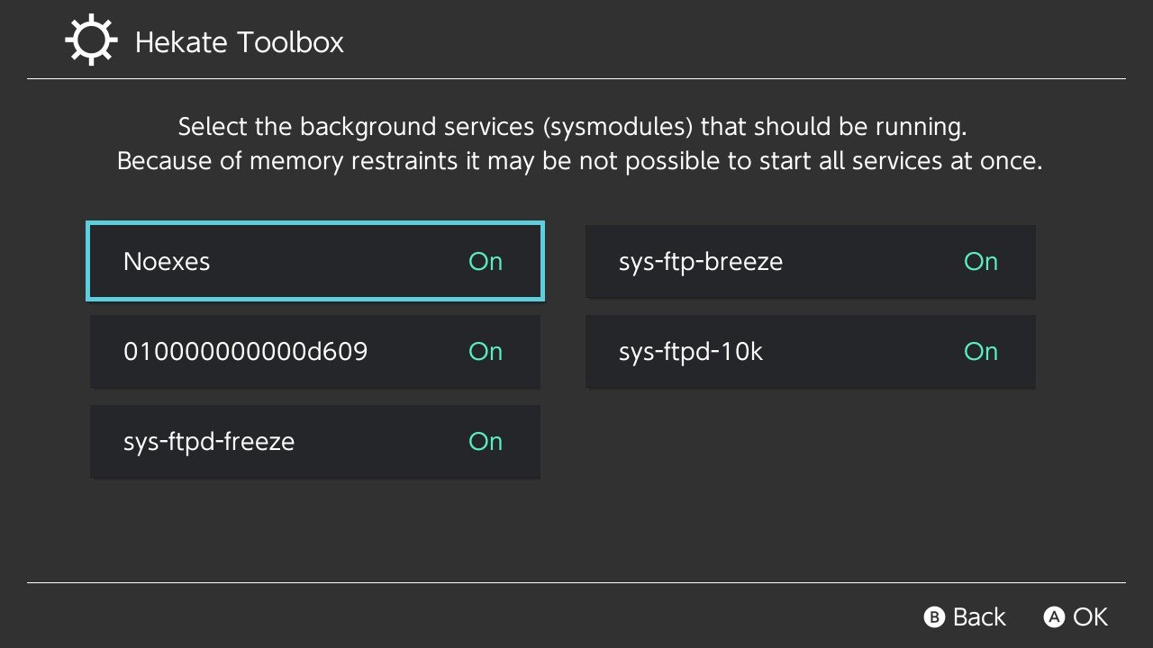Viewport: 1153px width, 648px height.
Task: Toggle the sys-ftpd-freeze service
Action: pyautogui.click(x=315, y=441)
